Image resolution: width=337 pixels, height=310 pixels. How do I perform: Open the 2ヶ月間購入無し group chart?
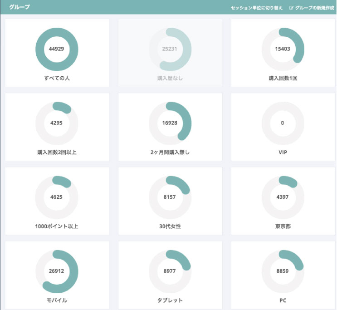click(170, 123)
